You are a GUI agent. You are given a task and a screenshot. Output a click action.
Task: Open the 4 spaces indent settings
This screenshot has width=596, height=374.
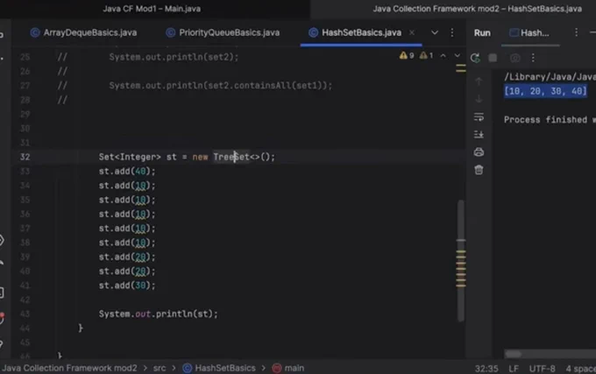580,369
